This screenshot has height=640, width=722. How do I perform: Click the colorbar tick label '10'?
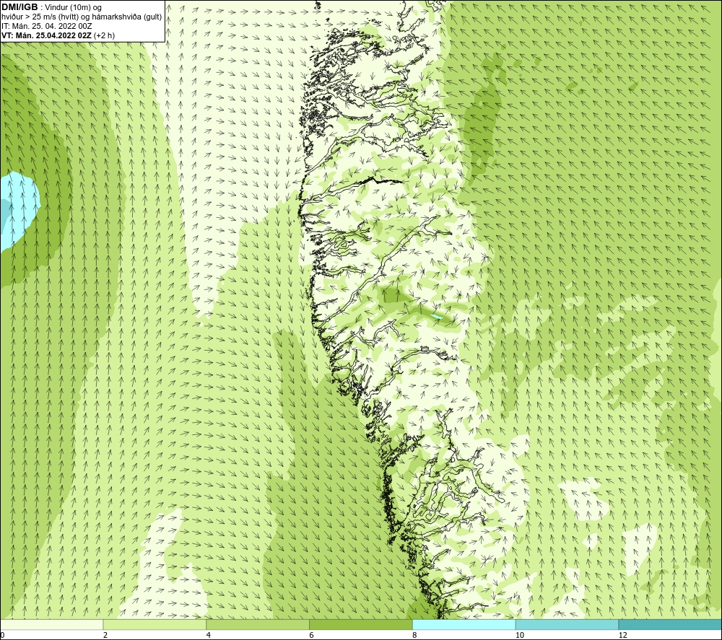520,635
